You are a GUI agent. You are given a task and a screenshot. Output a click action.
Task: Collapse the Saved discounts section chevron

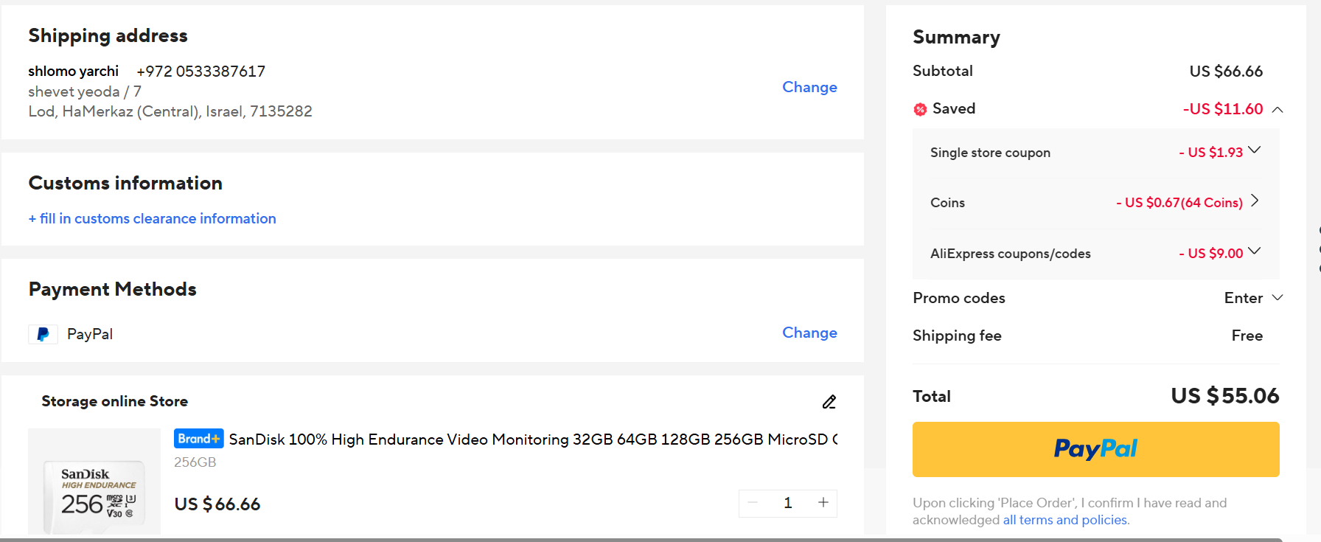tap(1278, 109)
